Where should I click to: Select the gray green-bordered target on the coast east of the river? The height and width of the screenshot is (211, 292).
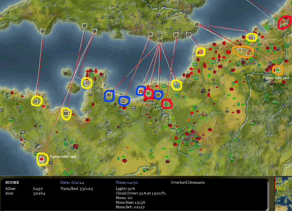click(x=177, y=86)
